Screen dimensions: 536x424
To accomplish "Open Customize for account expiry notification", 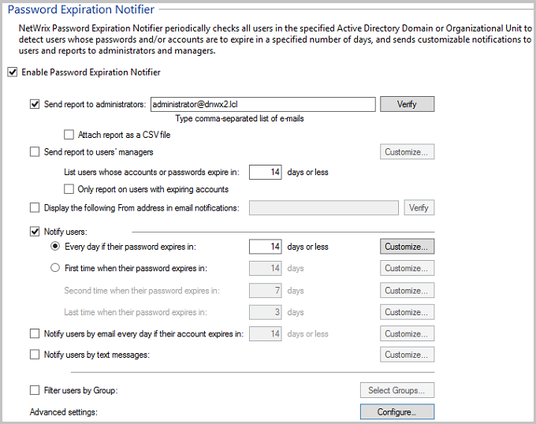I will [408, 334].
